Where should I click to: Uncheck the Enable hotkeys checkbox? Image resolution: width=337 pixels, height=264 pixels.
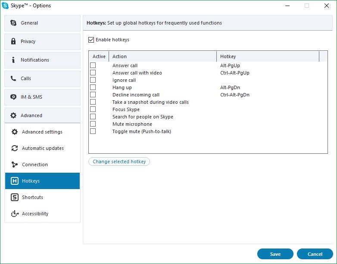pos(91,40)
